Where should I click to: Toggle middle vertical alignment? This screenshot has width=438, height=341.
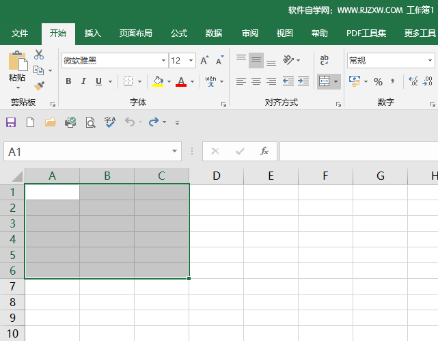click(256, 60)
